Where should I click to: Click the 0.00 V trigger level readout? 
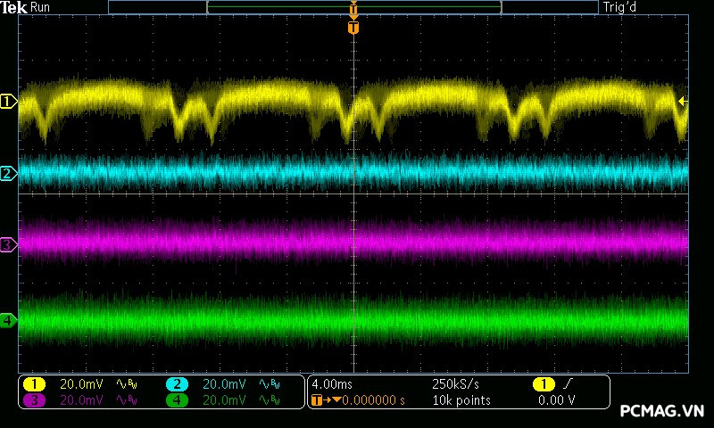556,400
